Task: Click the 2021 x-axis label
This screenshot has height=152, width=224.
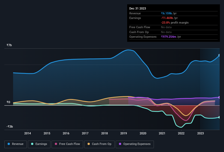Action: pyautogui.click(x=162, y=133)
